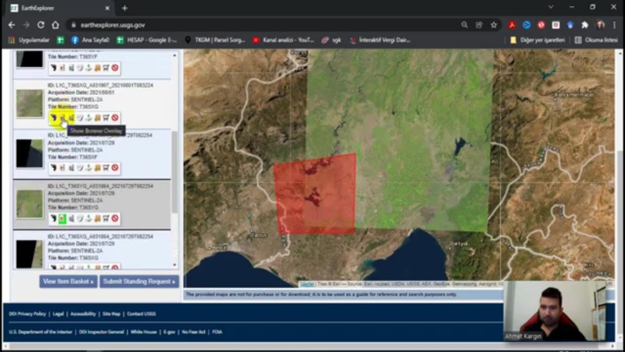
Task: Reload the EarthExplorer page
Action: [x=41, y=25]
